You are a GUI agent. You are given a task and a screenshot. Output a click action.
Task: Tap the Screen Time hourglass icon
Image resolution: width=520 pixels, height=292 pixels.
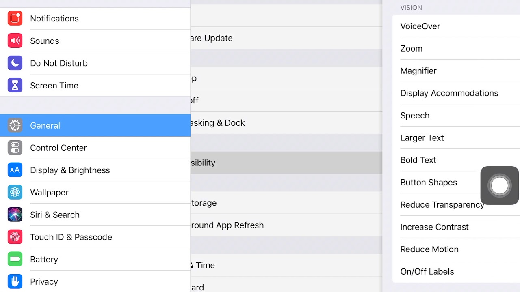[x=15, y=86]
